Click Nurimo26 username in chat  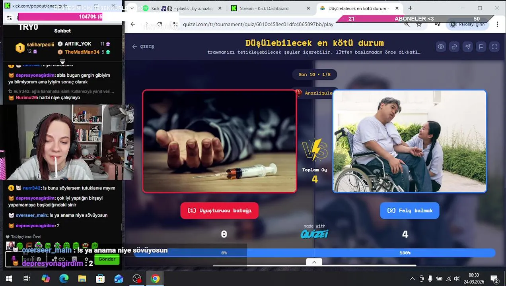pyautogui.click(x=26, y=97)
